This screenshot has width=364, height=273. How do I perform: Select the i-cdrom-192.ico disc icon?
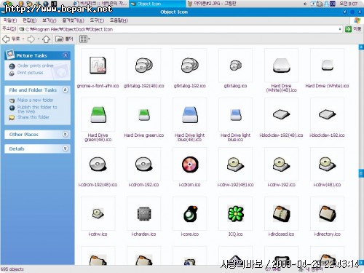(143, 165)
